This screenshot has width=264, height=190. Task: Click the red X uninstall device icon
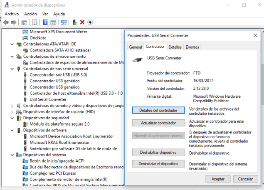click(x=82, y=22)
